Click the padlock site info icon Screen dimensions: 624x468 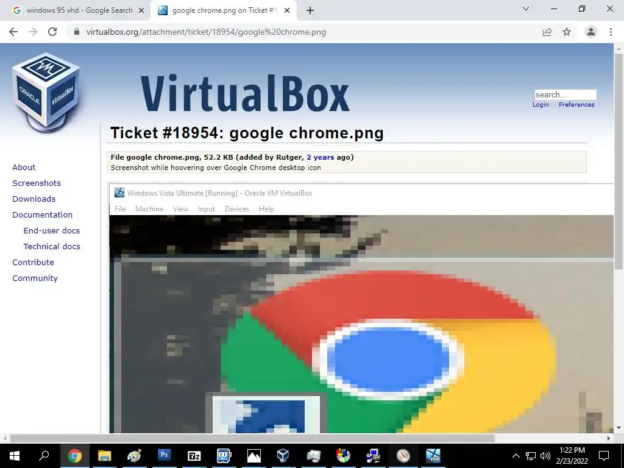click(x=77, y=32)
